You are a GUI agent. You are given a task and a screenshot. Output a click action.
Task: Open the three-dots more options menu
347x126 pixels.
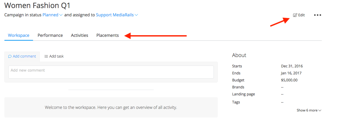(317, 15)
